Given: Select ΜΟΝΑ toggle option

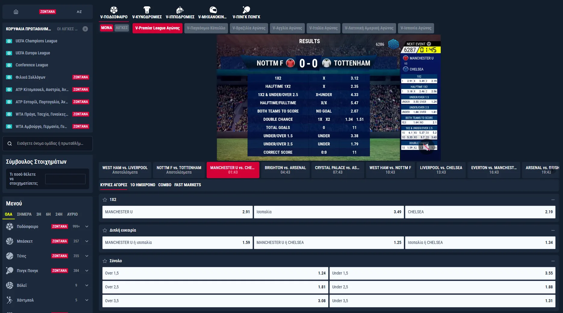Looking at the screenshot, I should (107, 28).
